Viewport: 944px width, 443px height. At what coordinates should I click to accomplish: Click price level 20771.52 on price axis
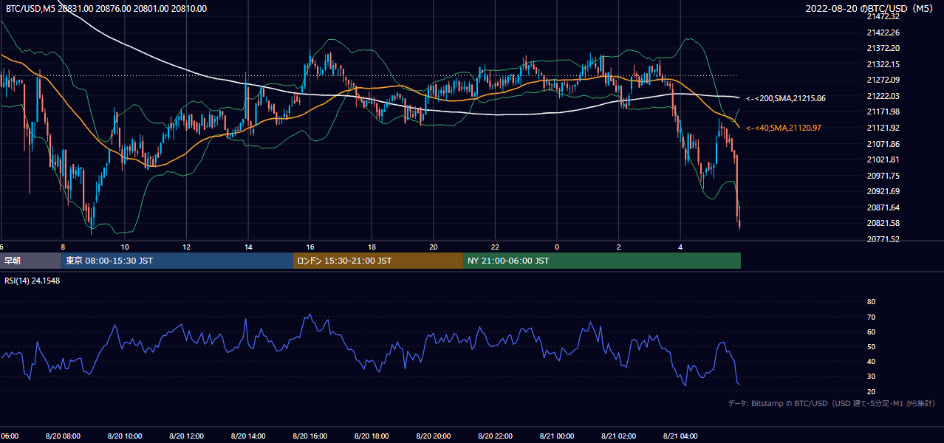883,239
